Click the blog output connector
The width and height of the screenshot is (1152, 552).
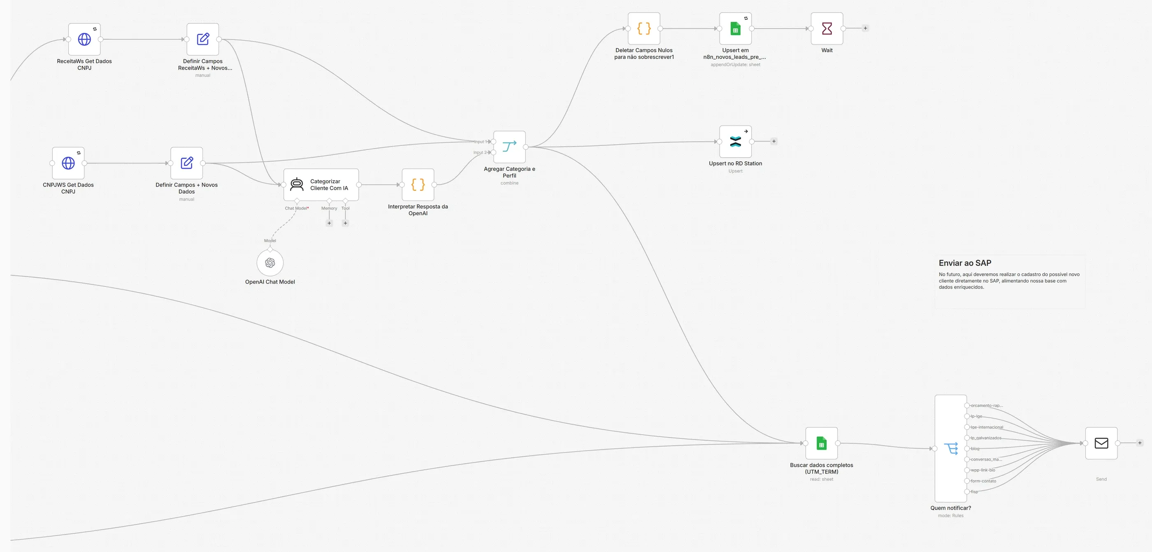click(967, 449)
